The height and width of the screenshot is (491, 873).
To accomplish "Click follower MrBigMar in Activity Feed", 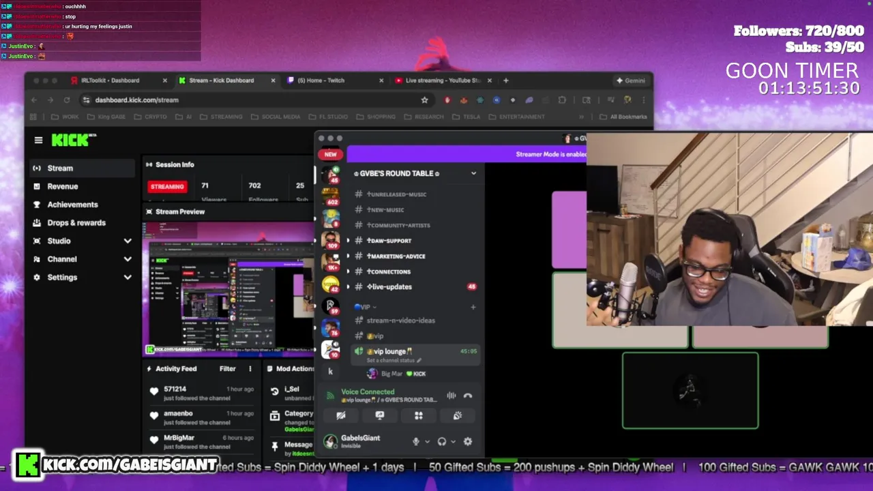I will (x=179, y=438).
